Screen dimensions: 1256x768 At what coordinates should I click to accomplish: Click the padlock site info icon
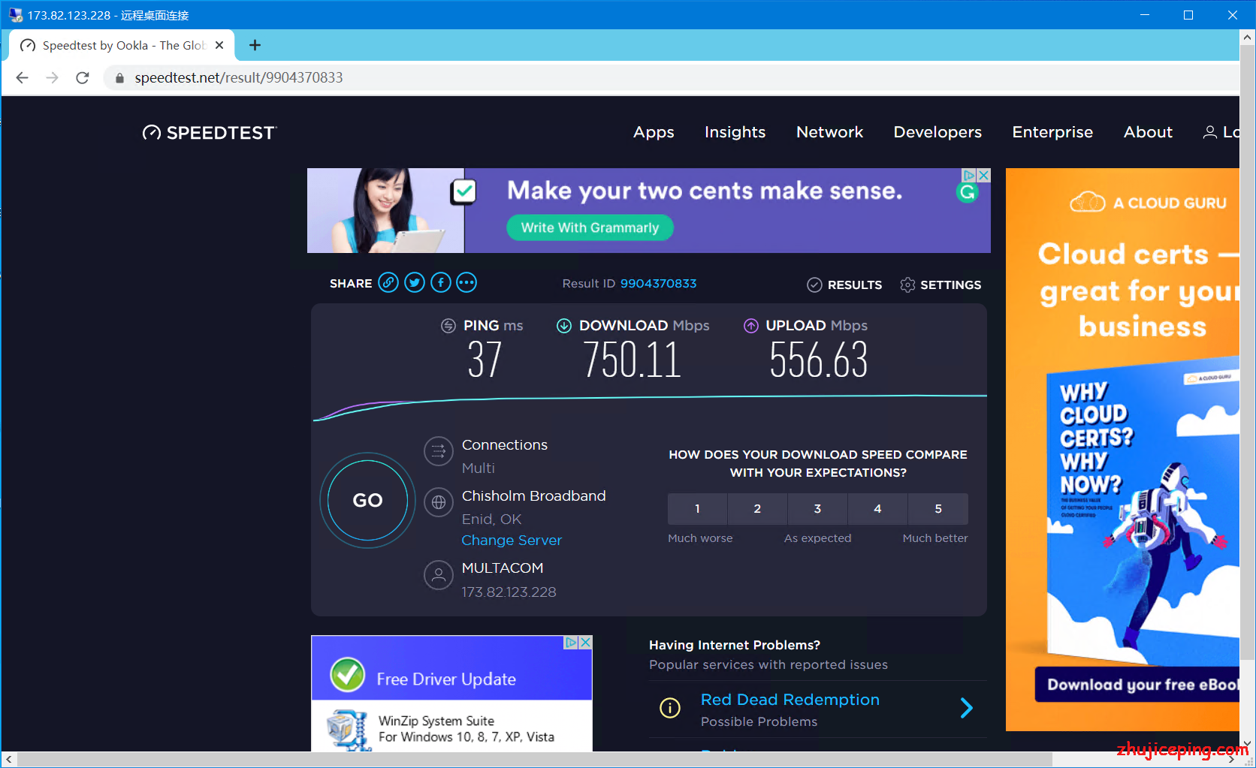point(119,78)
